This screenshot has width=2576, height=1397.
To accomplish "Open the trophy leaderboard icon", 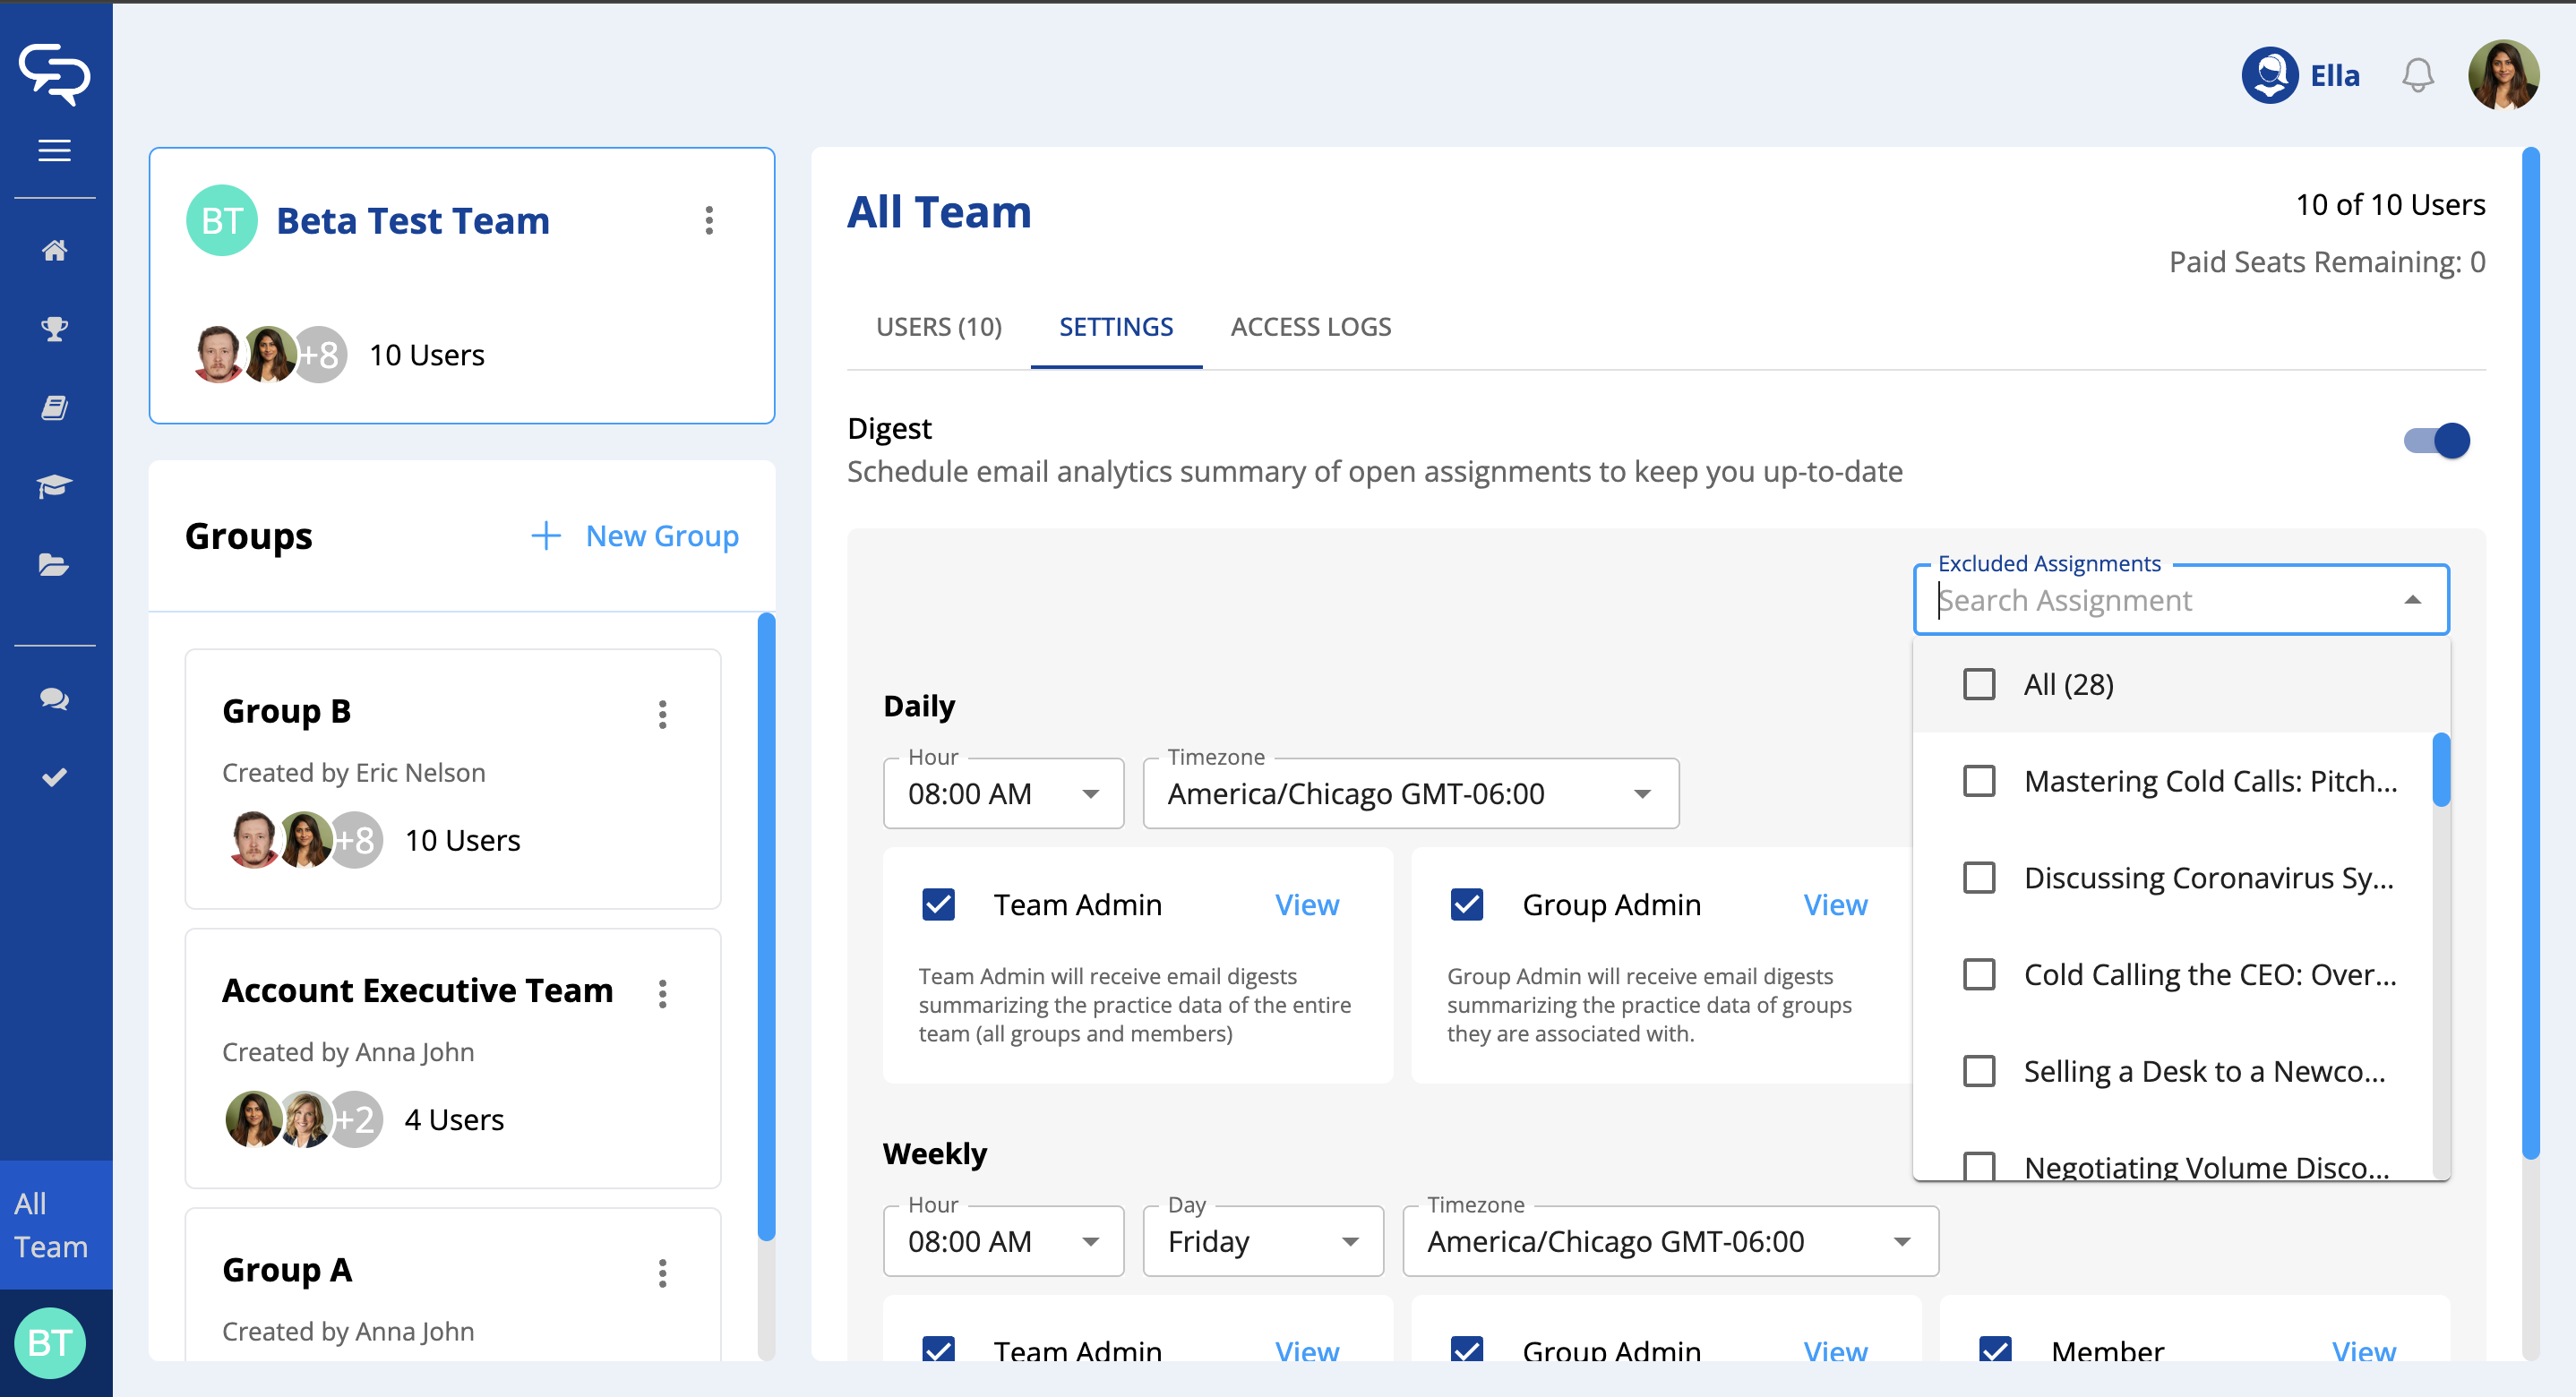I will (54, 329).
